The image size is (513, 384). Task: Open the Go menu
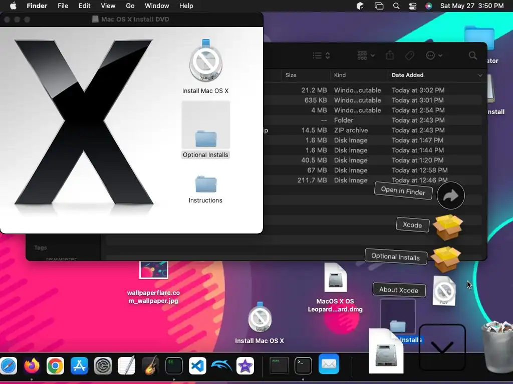(130, 6)
